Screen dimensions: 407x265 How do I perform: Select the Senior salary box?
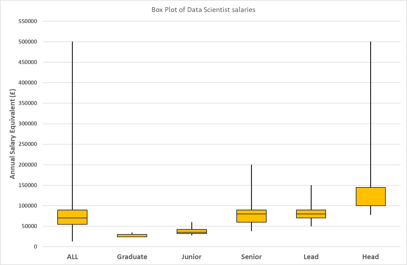(251, 216)
